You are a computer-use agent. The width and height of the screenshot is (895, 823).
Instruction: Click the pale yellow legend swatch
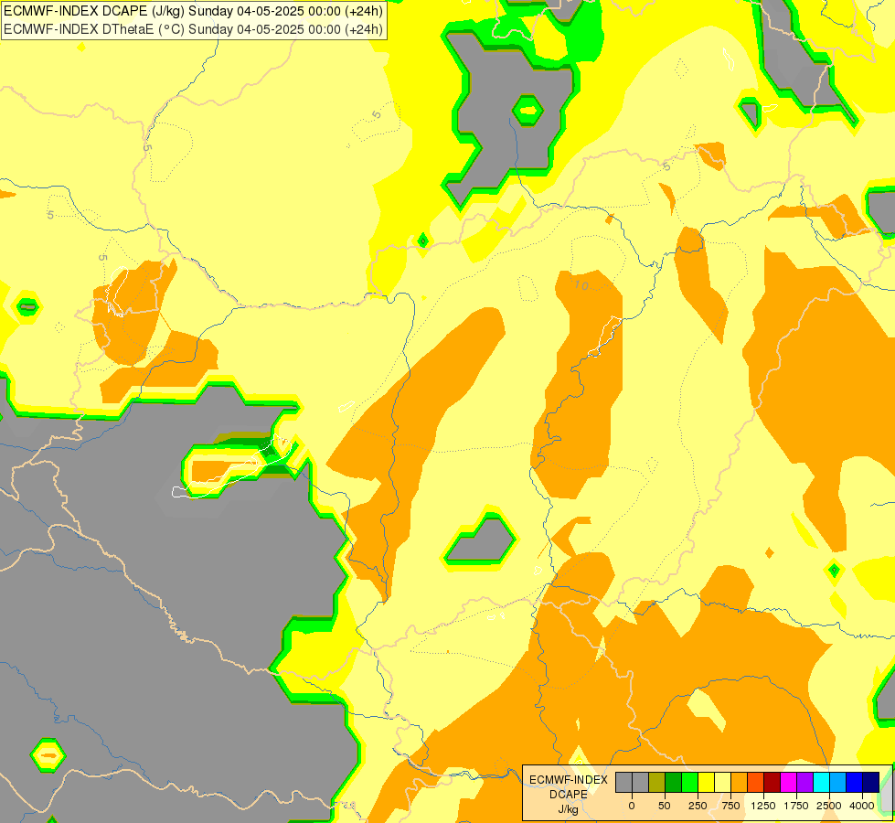tap(722, 783)
